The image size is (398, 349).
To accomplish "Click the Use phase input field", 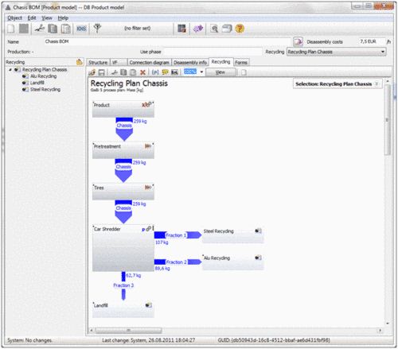I will [x=213, y=52].
